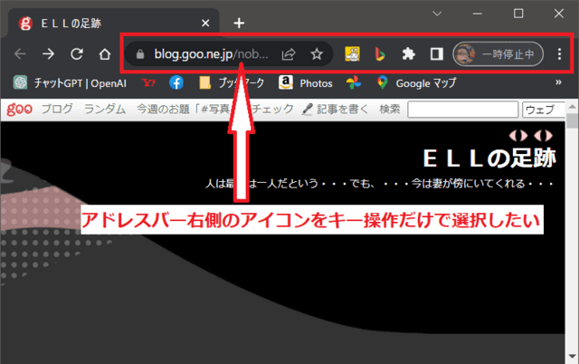
Task: Open the Chrome three-dot menu
Action: 560,54
